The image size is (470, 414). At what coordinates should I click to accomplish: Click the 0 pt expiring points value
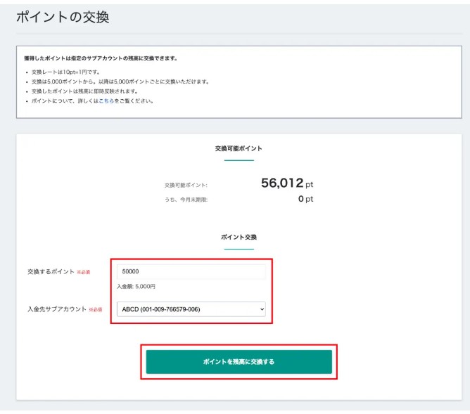[305, 199]
